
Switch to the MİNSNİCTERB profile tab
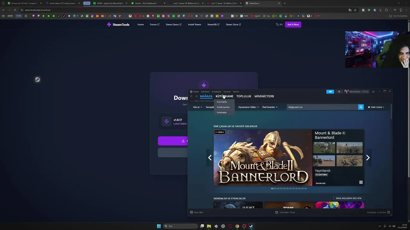pyautogui.click(x=264, y=96)
